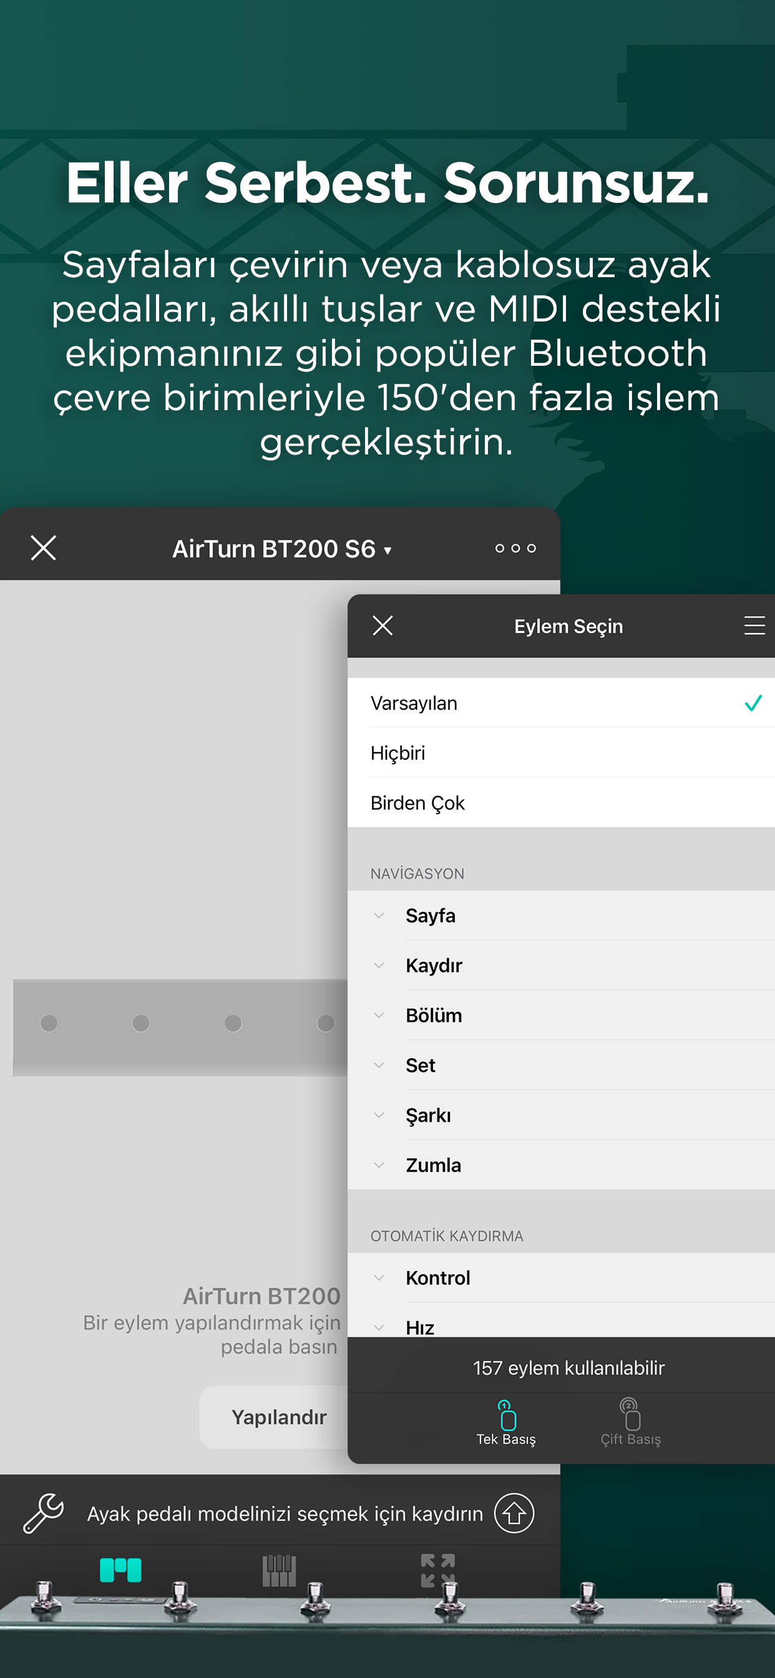Screen dimensions: 775x1678
Task: Open the AirTurn BT200 S6 model dropdown
Action: 282,549
